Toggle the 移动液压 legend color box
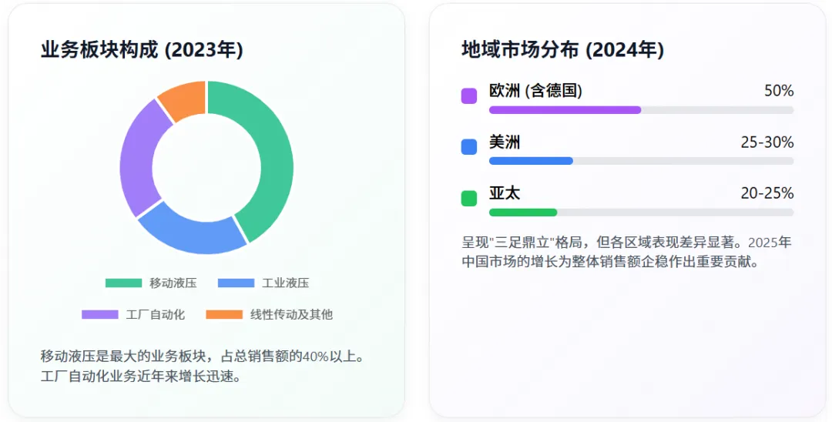 [x=123, y=283]
